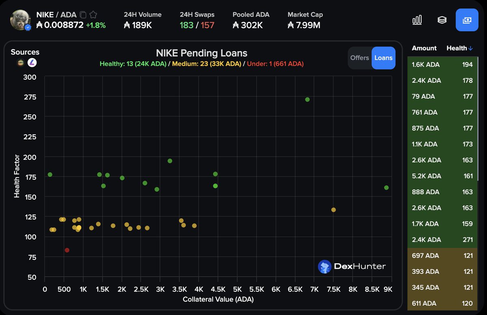Image resolution: width=487 pixels, height=315 pixels.
Task: Select the 2.4K ADA row with health 178
Action: tap(442, 80)
